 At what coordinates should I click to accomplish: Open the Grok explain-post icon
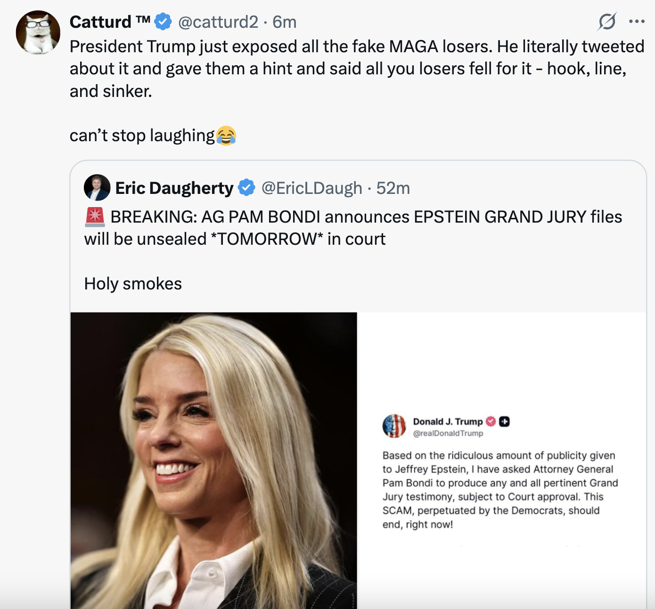[607, 22]
